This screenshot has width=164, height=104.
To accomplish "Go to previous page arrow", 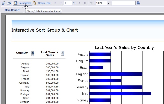I will pos(61,3).
